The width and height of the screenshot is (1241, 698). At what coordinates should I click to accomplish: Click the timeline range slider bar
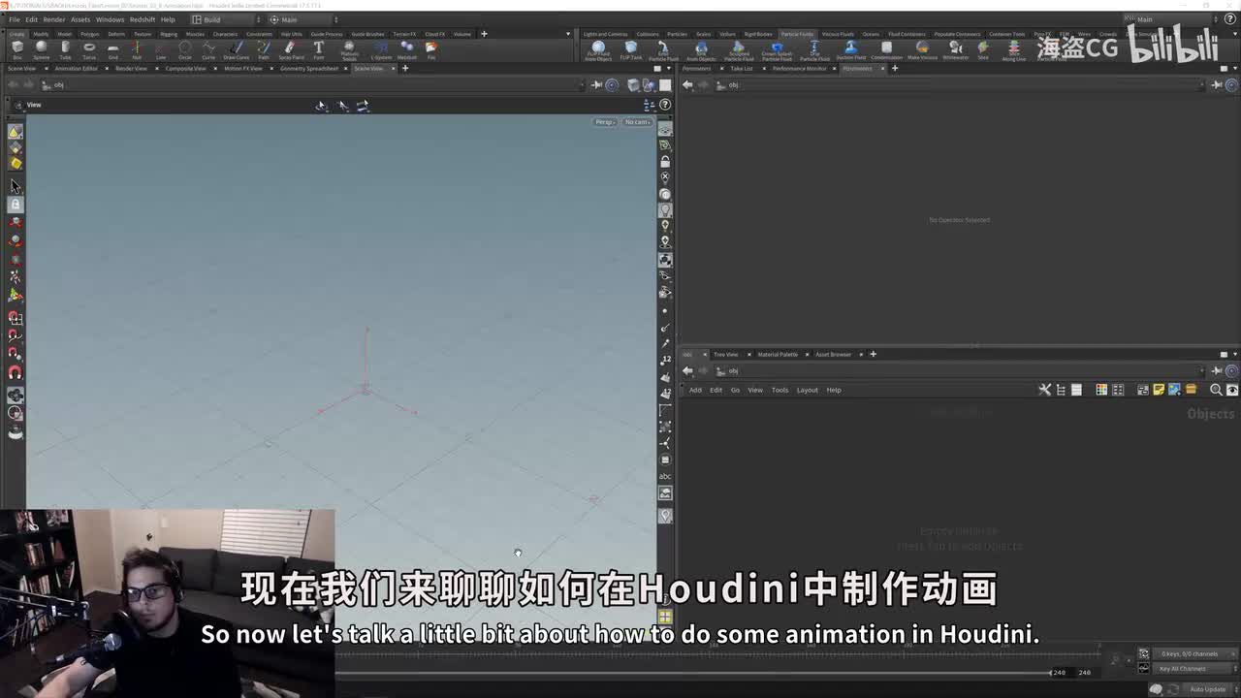click(x=691, y=672)
